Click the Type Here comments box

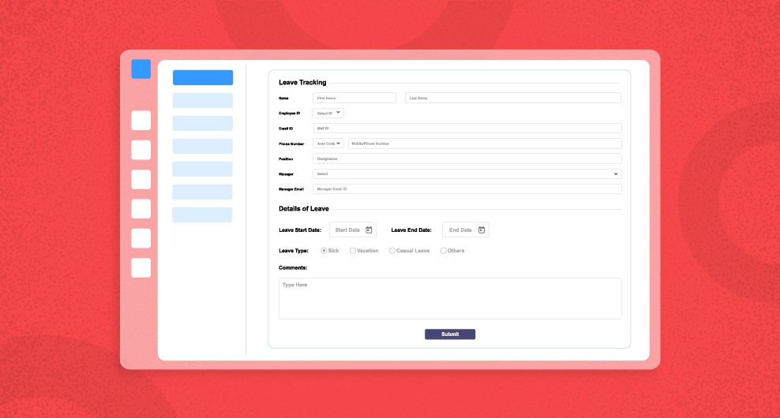coord(450,298)
